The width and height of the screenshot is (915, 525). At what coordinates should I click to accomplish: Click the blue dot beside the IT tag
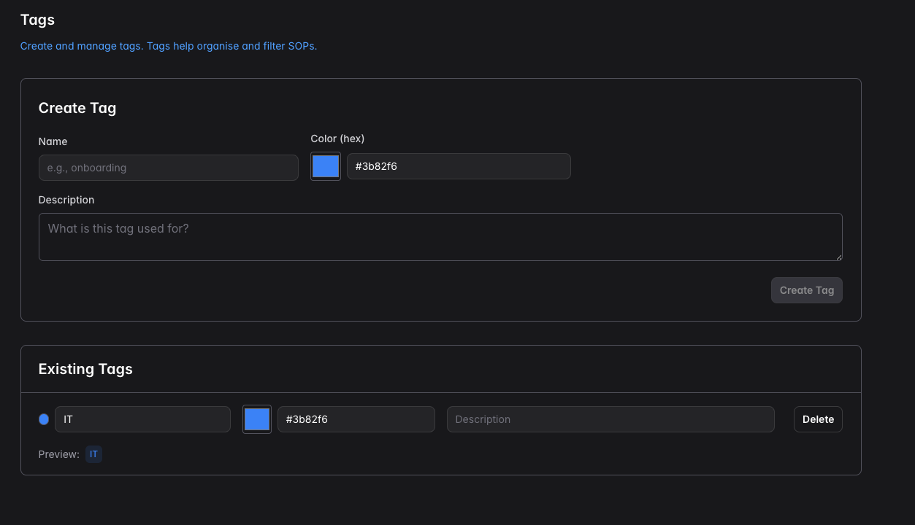point(44,419)
